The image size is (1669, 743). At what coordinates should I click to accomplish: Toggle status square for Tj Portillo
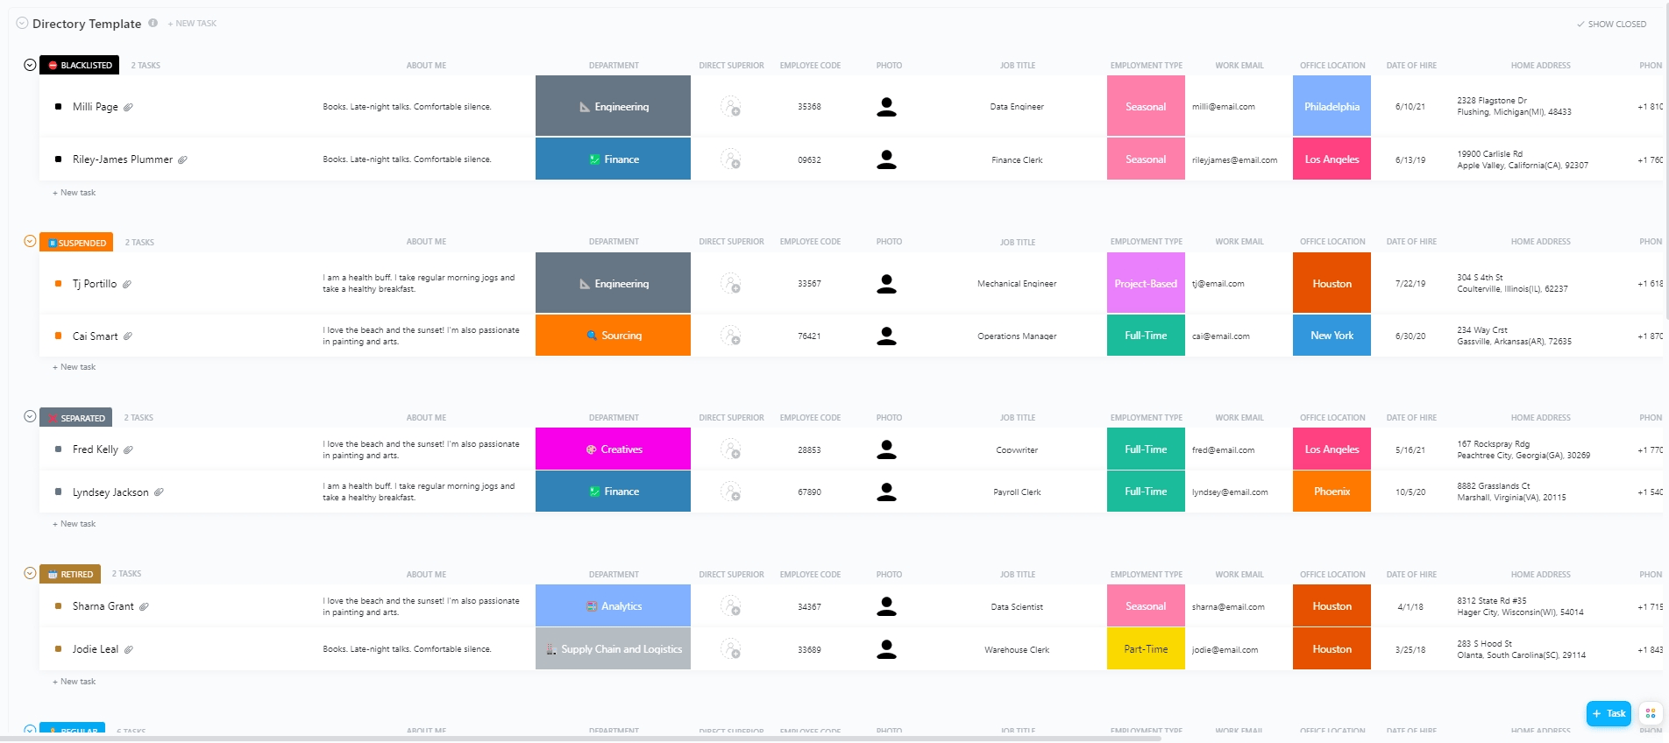[x=58, y=284]
